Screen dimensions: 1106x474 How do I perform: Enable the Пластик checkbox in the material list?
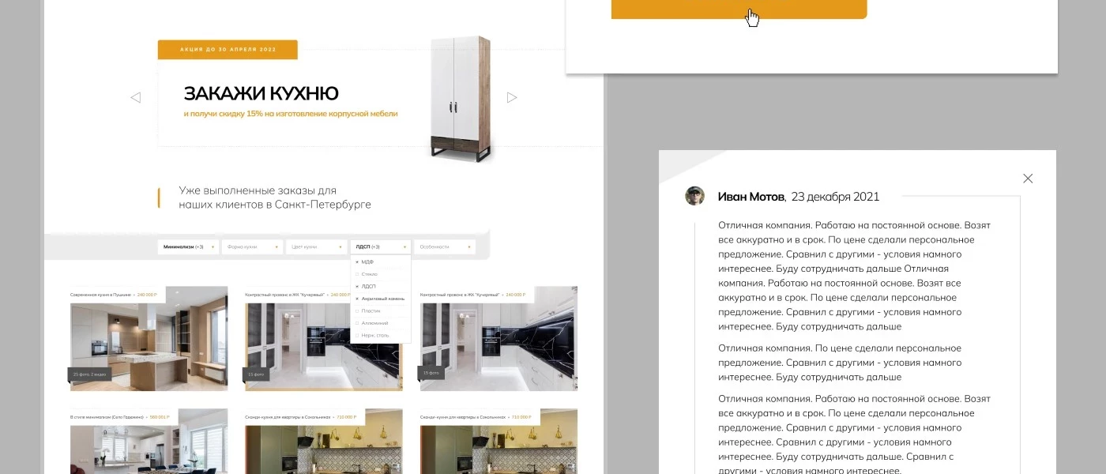pyautogui.click(x=357, y=311)
